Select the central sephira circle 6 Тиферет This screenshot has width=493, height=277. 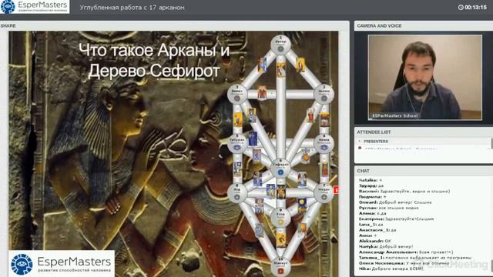point(280,168)
